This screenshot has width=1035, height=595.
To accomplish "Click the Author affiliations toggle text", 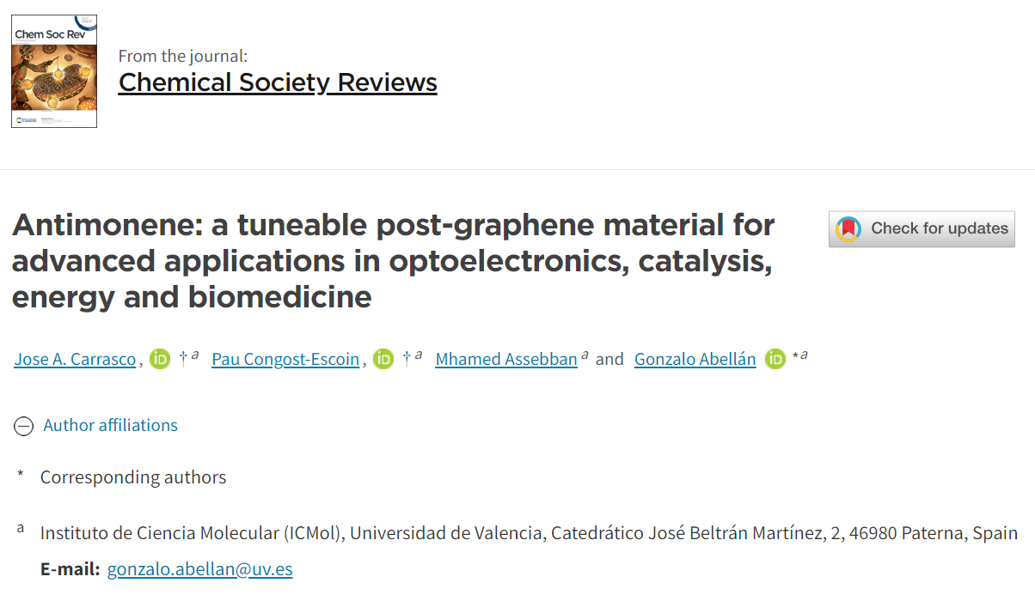I will point(111,425).
